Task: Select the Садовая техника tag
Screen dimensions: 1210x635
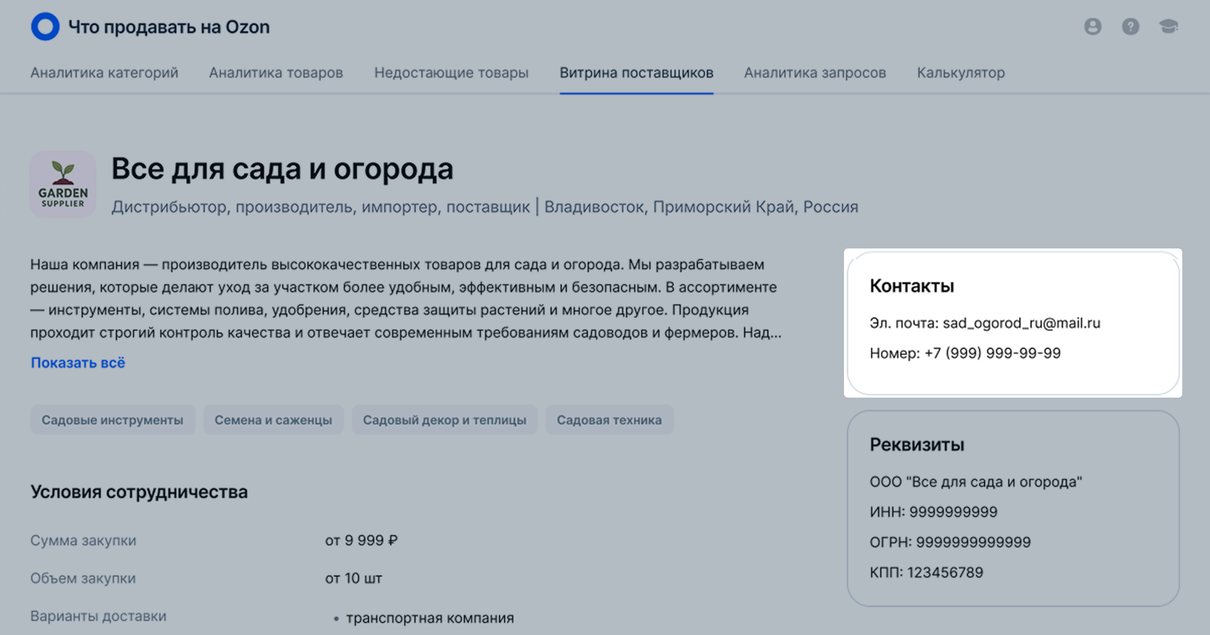Action: [609, 420]
